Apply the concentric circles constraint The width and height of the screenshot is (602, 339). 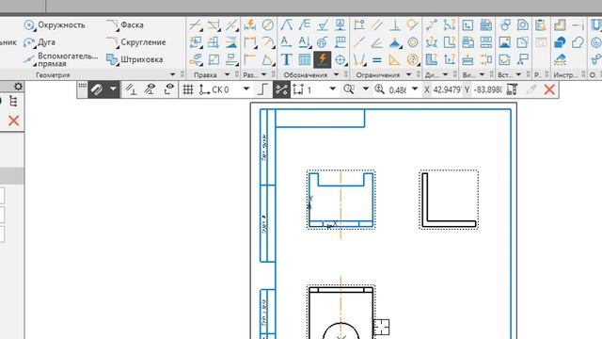(x=413, y=42)
